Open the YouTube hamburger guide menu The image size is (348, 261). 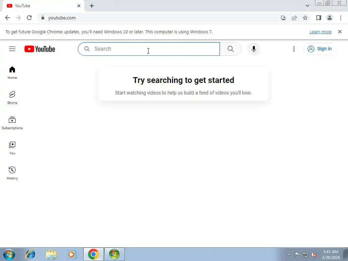pyautogui.click(x=12, y=49)
